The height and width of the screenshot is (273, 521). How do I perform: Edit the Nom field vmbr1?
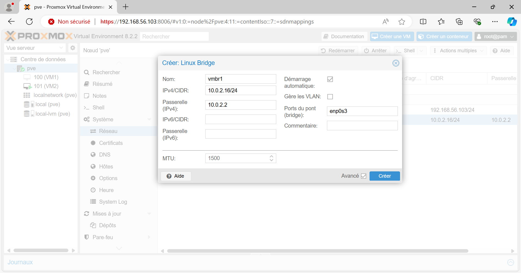241,79
